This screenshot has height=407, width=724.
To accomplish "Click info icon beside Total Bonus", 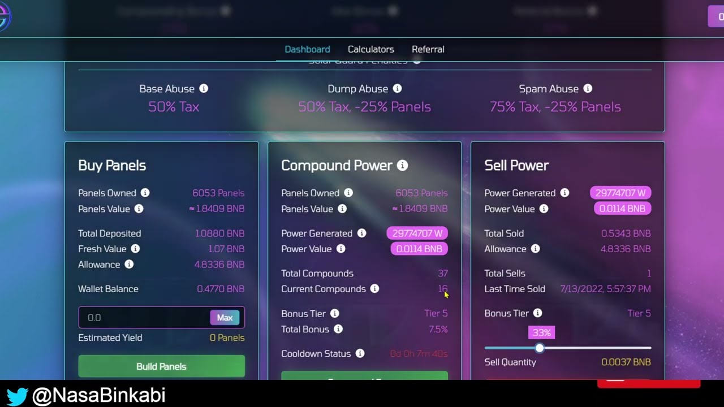I will tap(338, 329).
